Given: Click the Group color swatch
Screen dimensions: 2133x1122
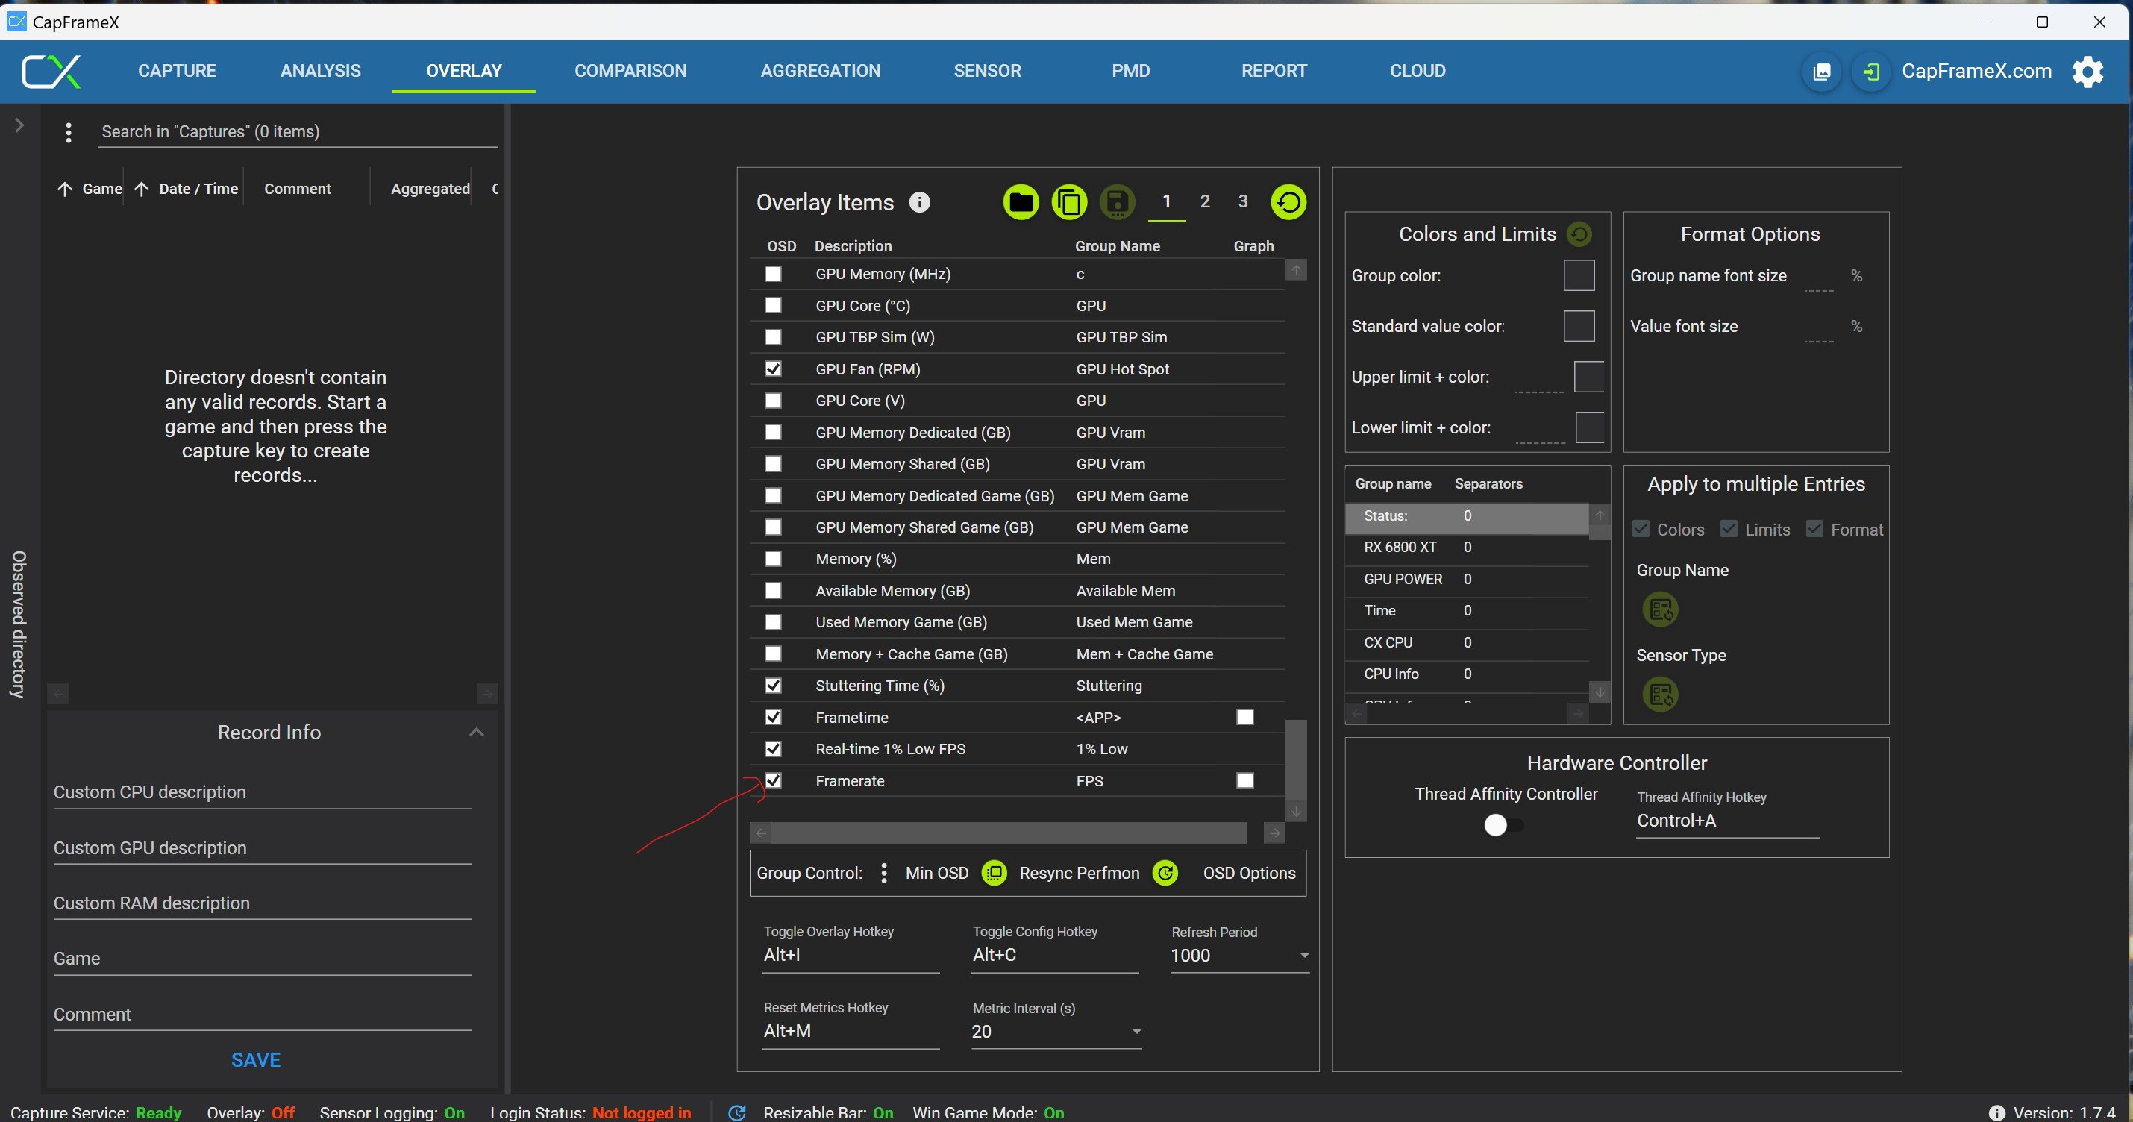Looking at the screenshot, I should (x=1578, y=276).
